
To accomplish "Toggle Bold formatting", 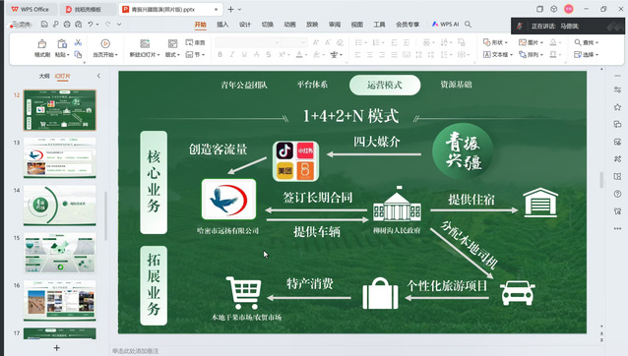I will click(x=220, y=54).
